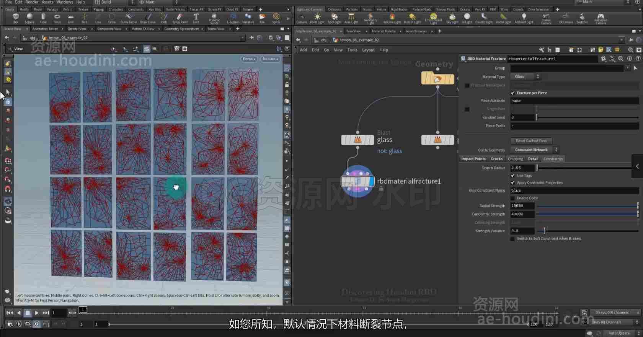The width and height of the screenshot is (643, 337).
Task: Play the timeline forward
Action: (x=36, y=313)
